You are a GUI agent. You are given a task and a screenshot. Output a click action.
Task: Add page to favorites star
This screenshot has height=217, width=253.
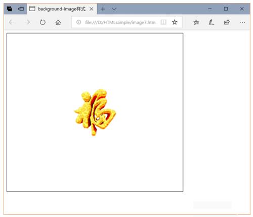tap(175, 22)
